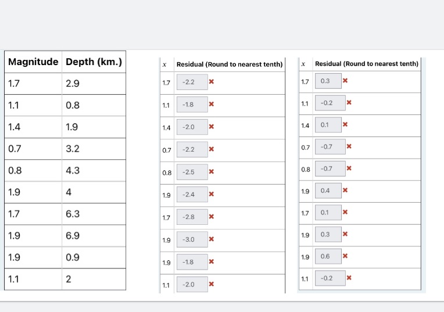Click the depth value 2.9
The width and height of the screenshot is (444, 312).
coord(73,84)
